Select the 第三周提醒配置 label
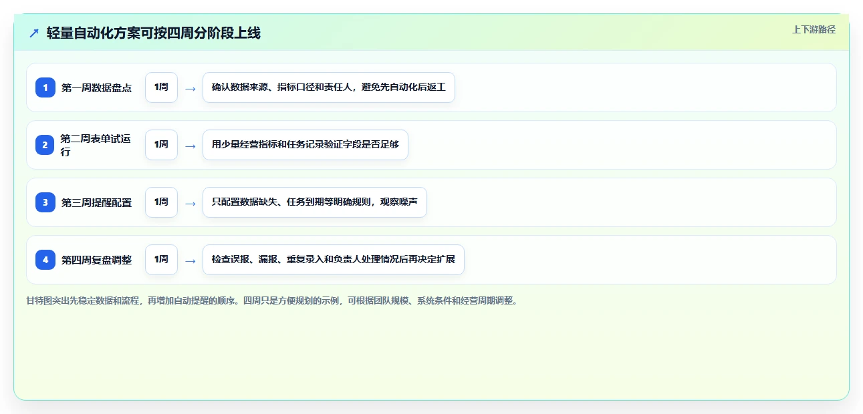Viewport: 863px width, 414px height. (96, 202)
